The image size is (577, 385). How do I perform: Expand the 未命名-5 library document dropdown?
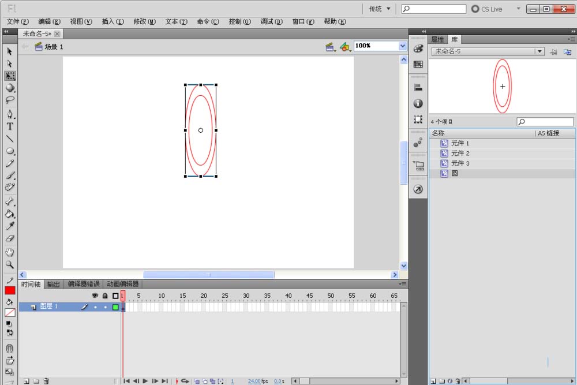pyautogui.click(x=539, y=51)
